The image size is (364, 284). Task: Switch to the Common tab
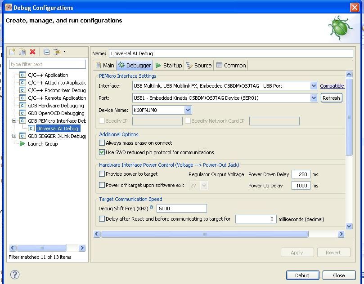tap(231, 65)
